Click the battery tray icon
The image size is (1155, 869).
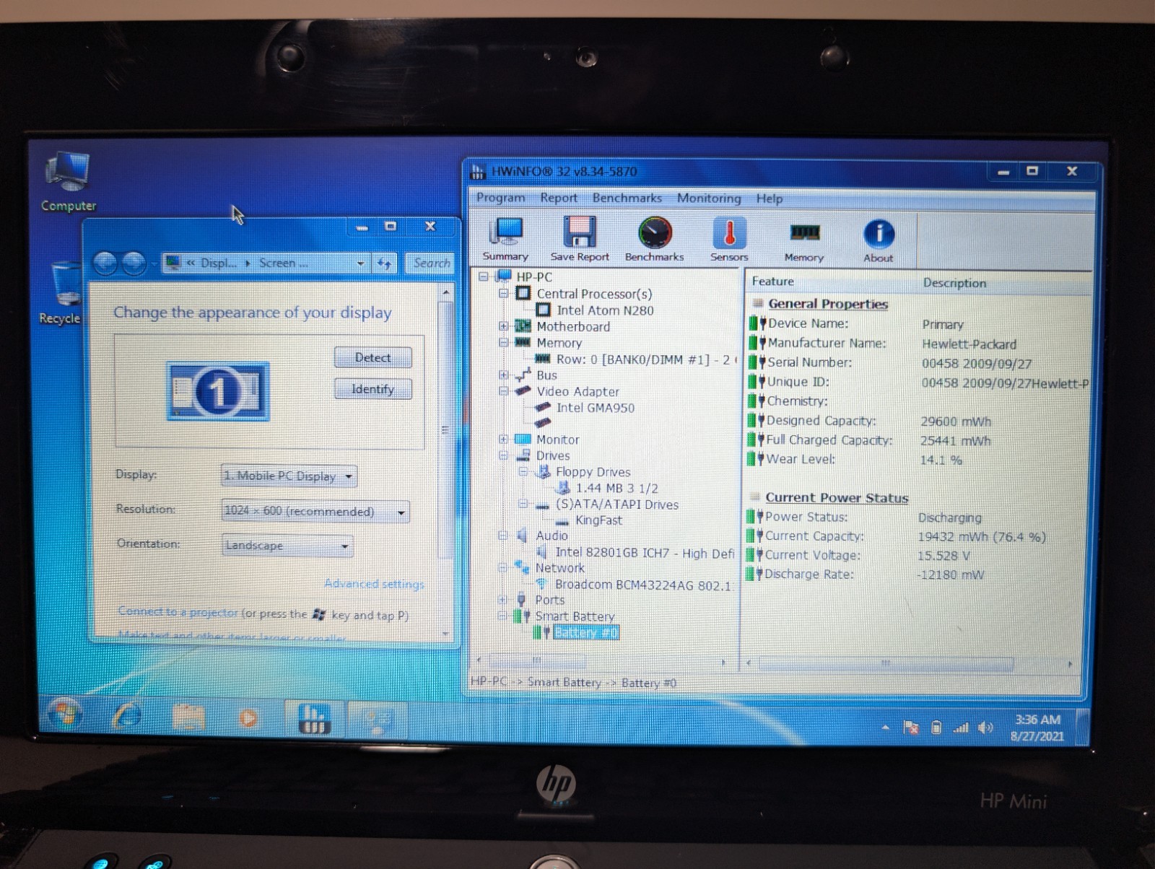[936, 728]
